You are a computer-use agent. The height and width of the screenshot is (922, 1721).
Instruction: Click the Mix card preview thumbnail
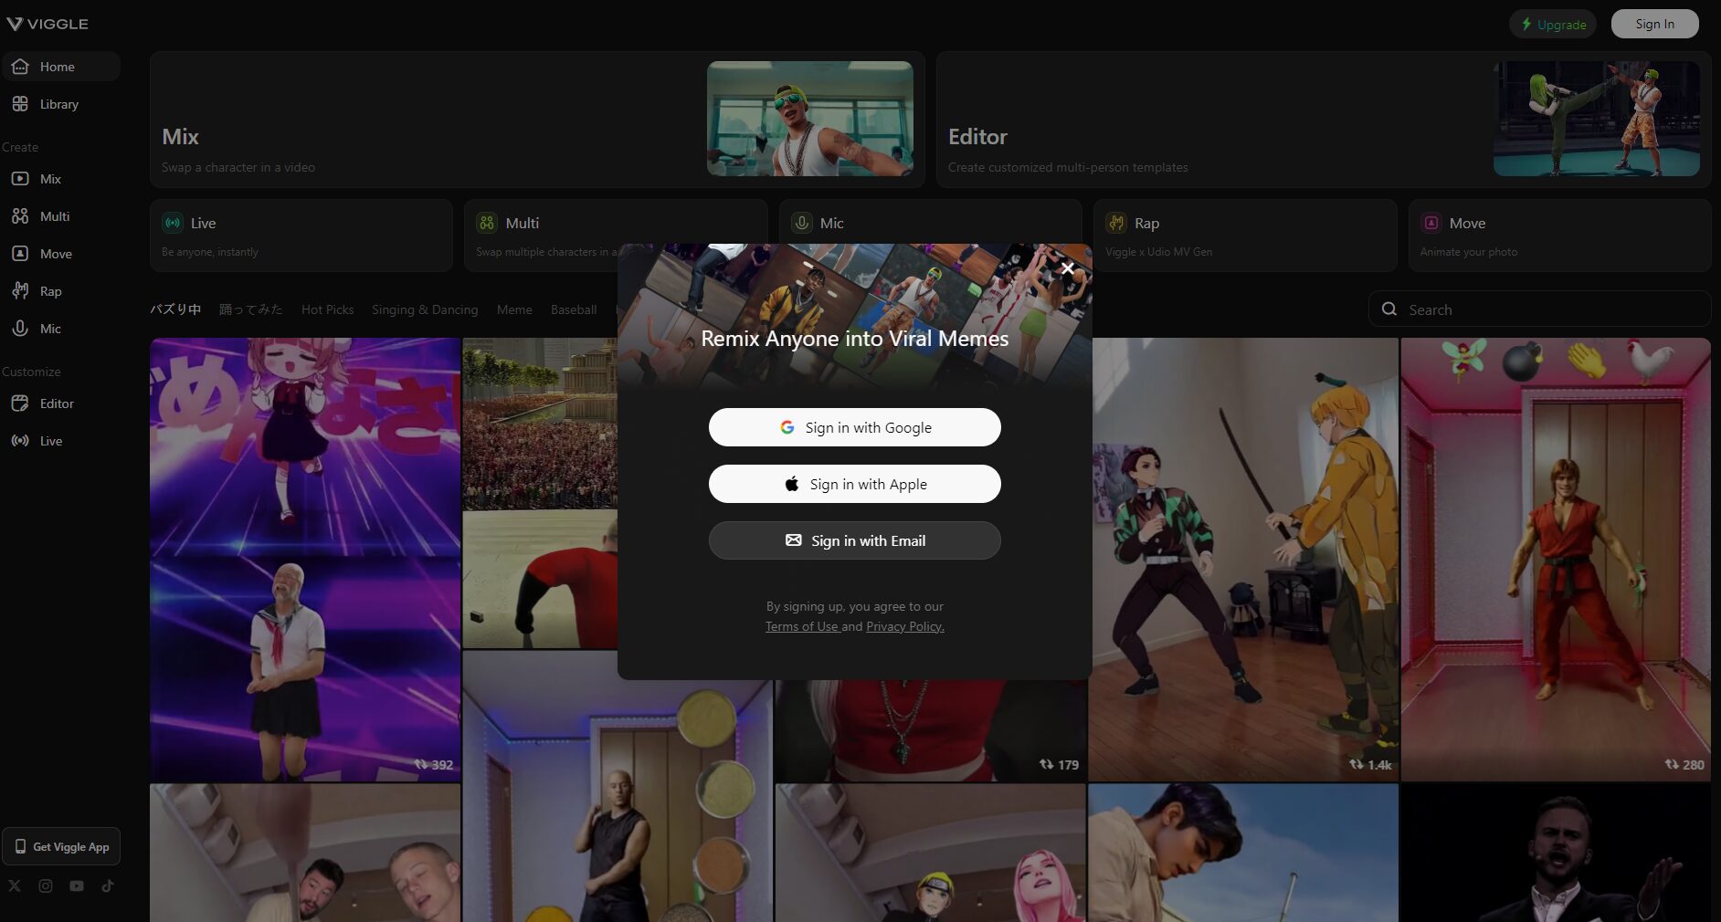pos(810,119)
